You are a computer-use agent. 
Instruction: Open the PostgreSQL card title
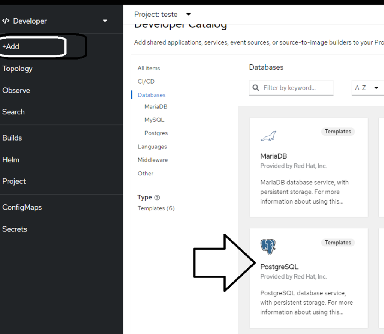click(x=279, y=267)
